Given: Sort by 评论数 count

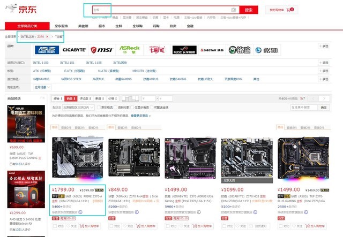Looking at the screenshot, I should pyautogui.click(x=85, y=99).
